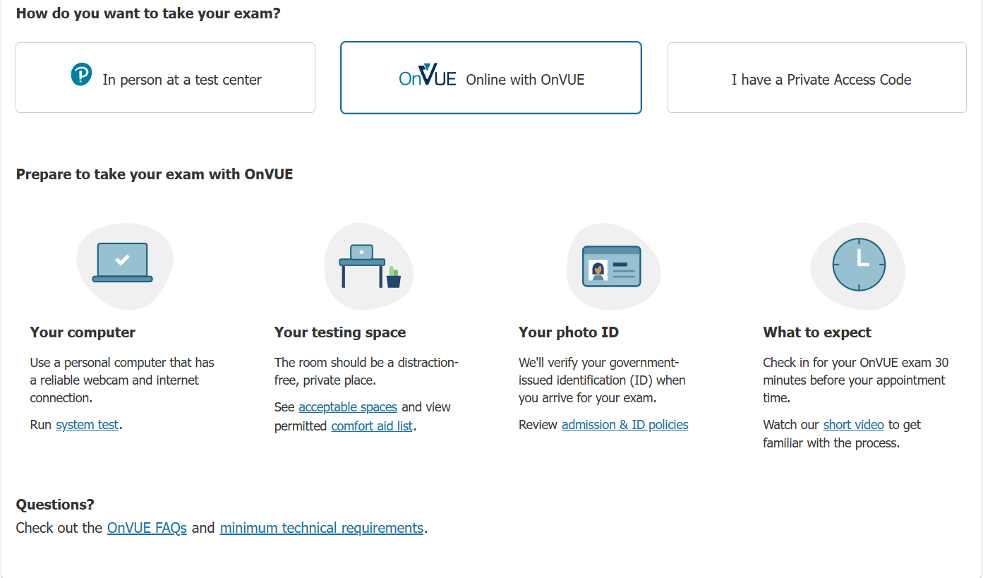Click text 'The room should be a distraction-free'
This screenshot has width=983, height=578.
pos(366,371)
